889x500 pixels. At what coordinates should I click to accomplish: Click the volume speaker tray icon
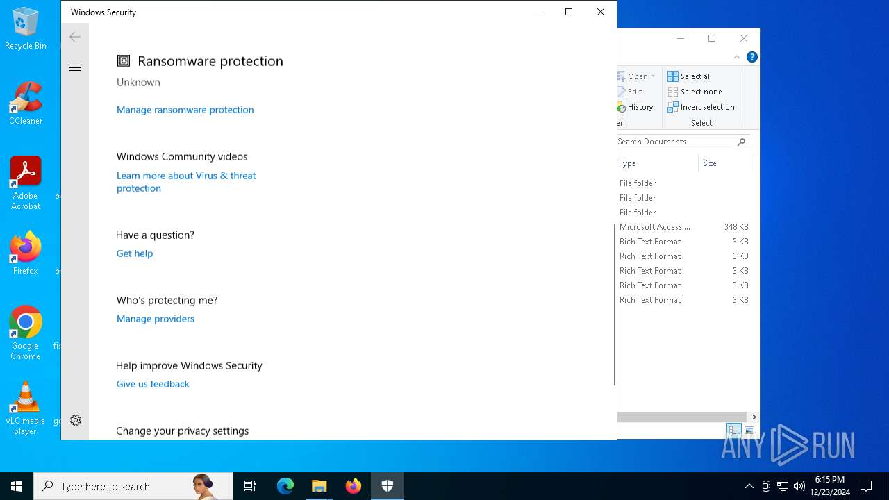[x=799, y=486]
